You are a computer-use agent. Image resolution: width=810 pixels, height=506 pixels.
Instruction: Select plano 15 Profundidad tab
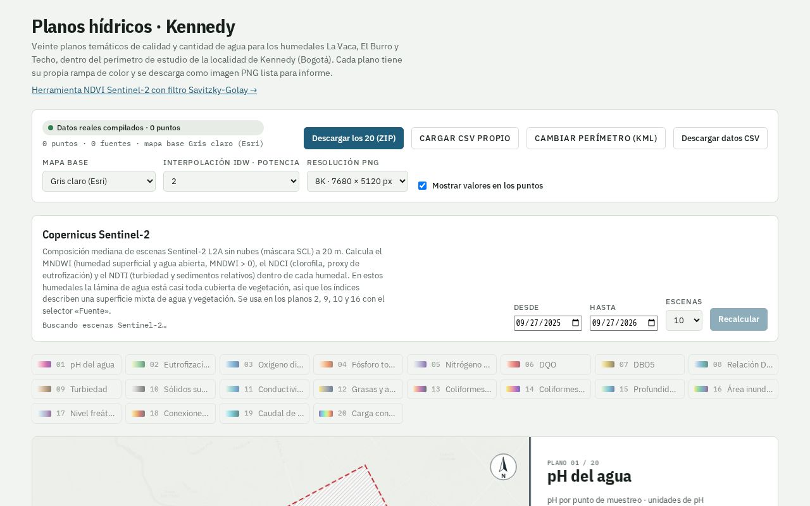pyautogui.click(x=640, y=389)
